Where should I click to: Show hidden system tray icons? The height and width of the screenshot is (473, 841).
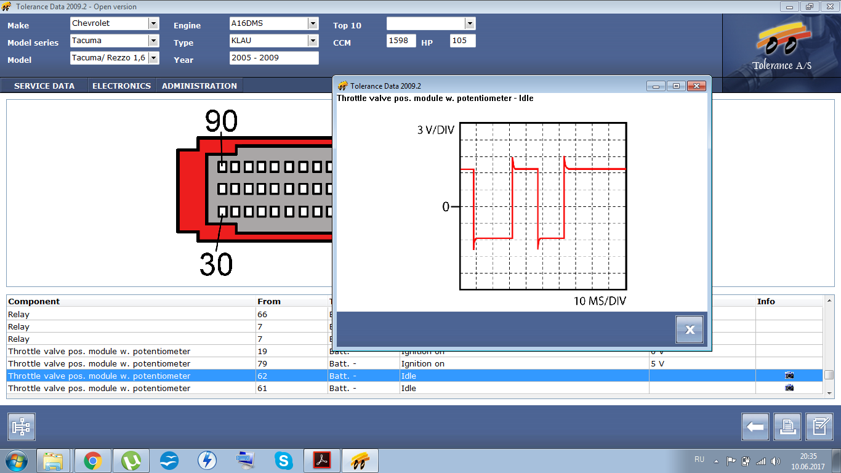pos(717,461)
